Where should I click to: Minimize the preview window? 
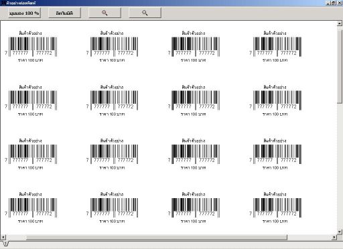coord(328,3)
